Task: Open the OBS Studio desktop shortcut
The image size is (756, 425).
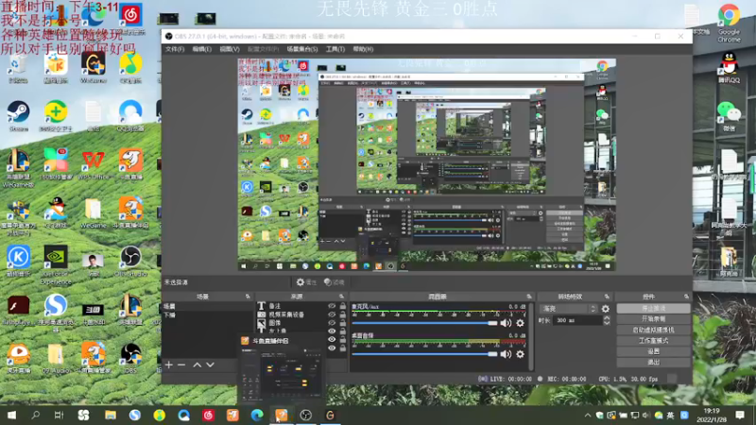Action: (x=130, y=261)
